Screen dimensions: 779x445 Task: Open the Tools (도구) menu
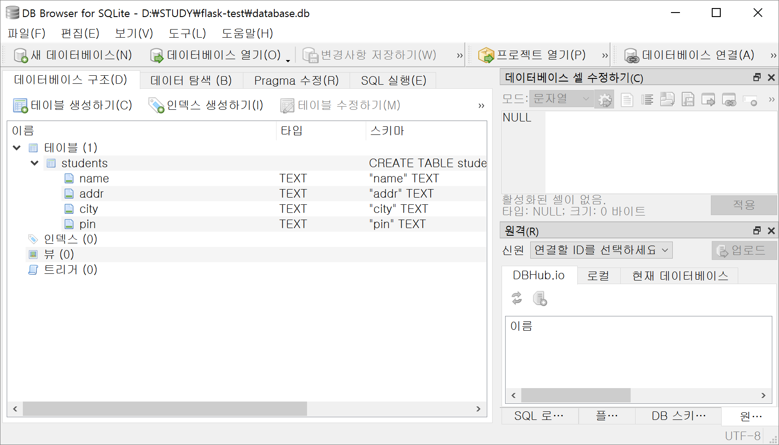[x=187, y=33]
